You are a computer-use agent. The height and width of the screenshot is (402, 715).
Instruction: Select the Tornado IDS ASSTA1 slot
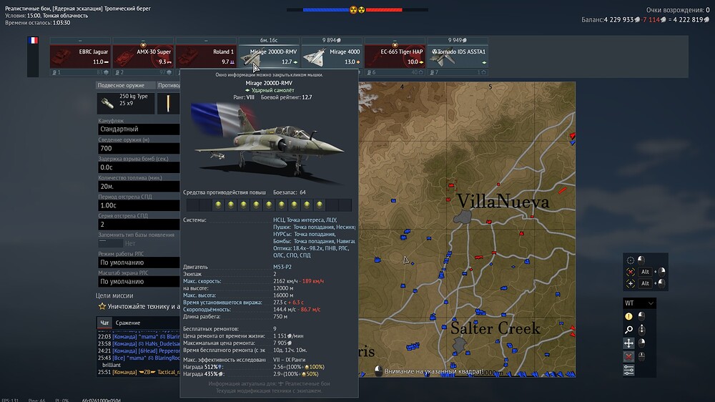458,57
